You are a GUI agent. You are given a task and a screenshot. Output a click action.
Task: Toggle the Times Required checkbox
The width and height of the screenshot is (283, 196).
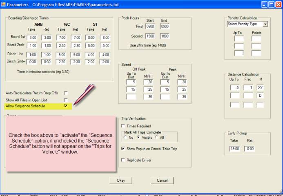point(124,126)
